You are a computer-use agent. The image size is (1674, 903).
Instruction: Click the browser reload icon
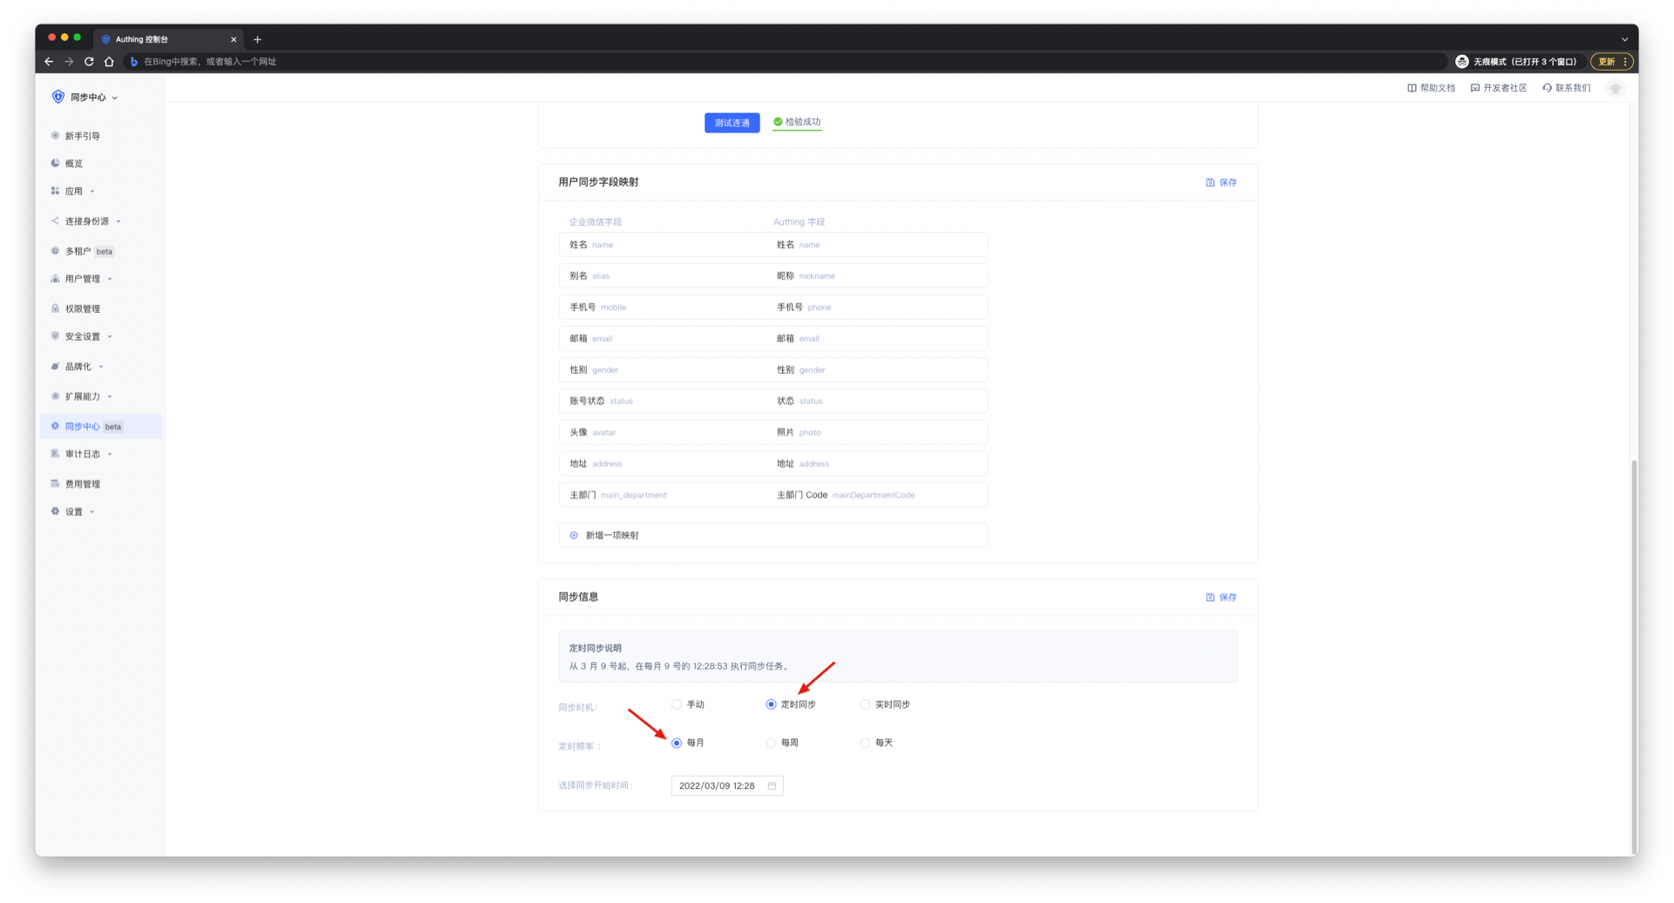[89, 62]
